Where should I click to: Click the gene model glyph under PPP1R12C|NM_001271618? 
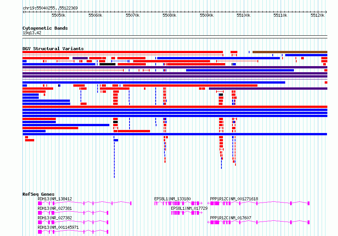click(x=259, y=203)
